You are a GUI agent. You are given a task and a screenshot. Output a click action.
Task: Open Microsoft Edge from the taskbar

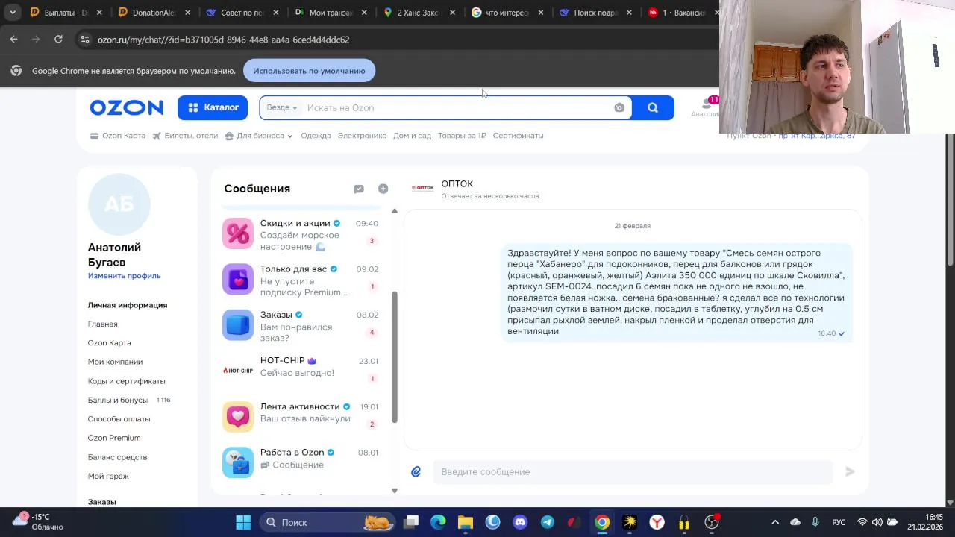(x=438, y=522)
